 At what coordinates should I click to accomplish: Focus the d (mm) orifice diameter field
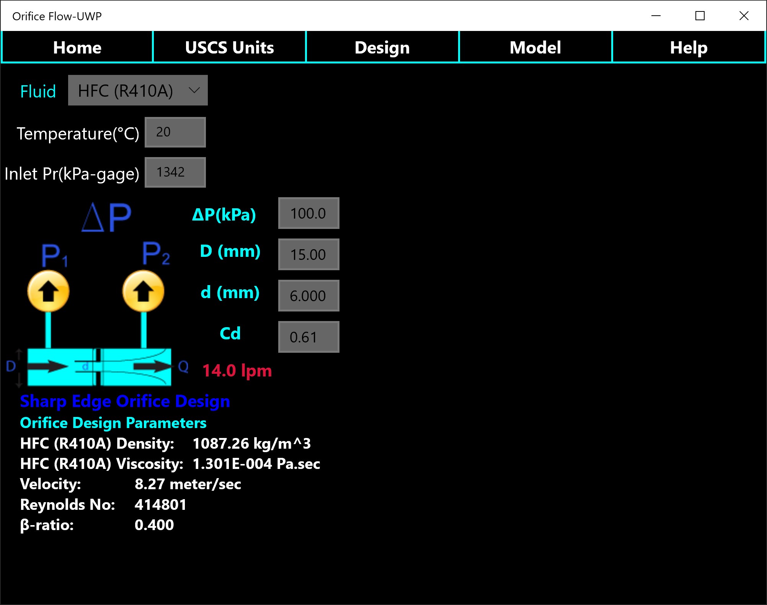[308, 296]
